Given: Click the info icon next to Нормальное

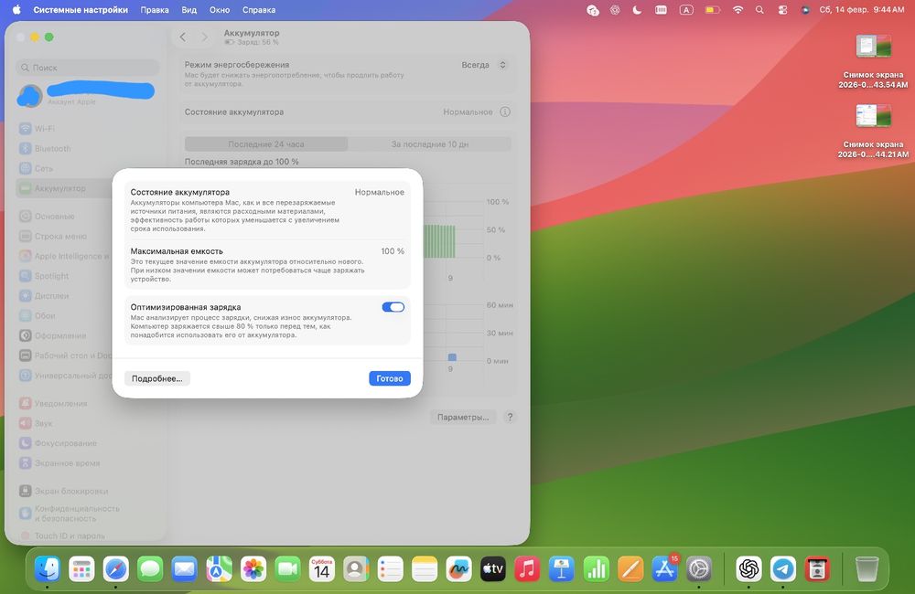Looking at the screenshot, I should (x=505, y=111).
